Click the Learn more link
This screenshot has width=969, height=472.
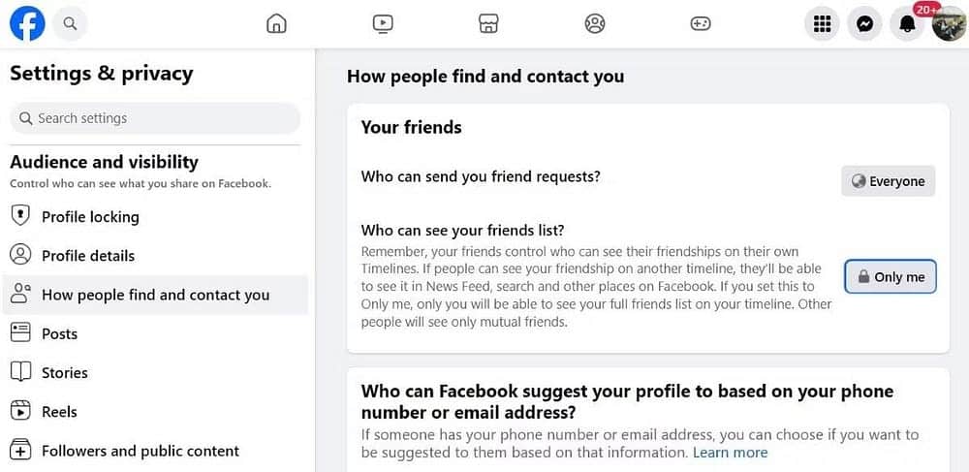(x=730, y=453)
